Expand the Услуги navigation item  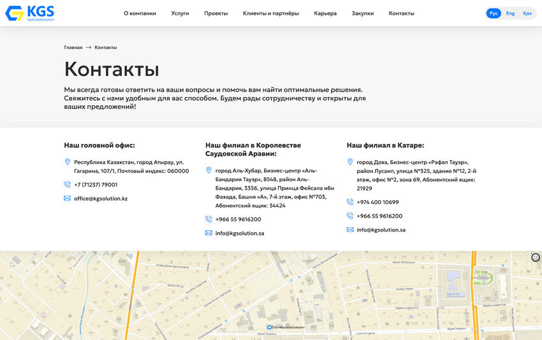coord(180,13)
